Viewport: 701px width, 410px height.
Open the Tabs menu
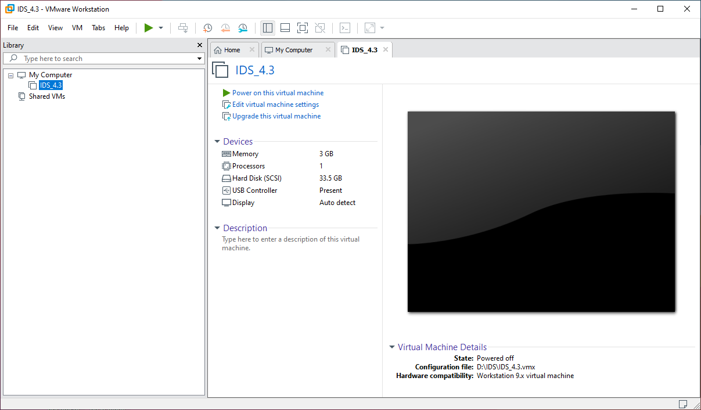99,28
